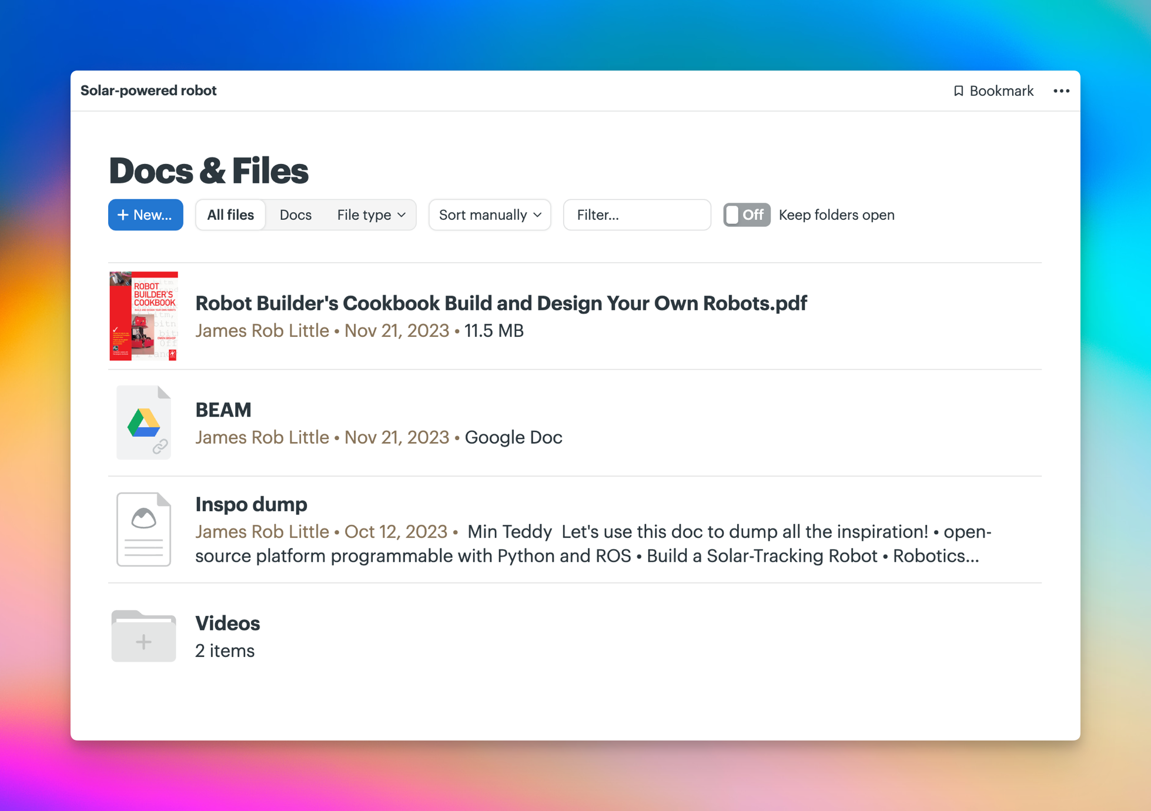1151x811 pixels.
Task: Click the Google Drive icon for BEAM
Action: click(x=143, y=423)
